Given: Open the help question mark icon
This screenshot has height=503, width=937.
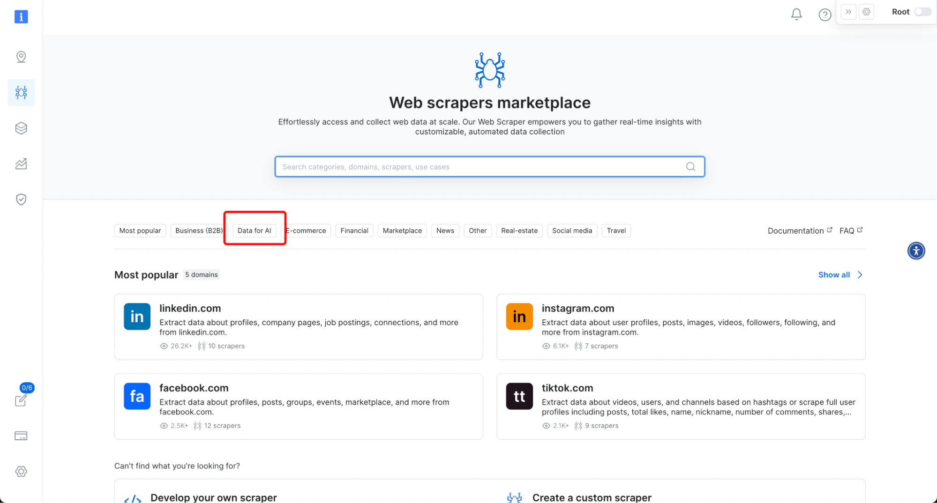Looking at the screenshot, I should [825, 15].
